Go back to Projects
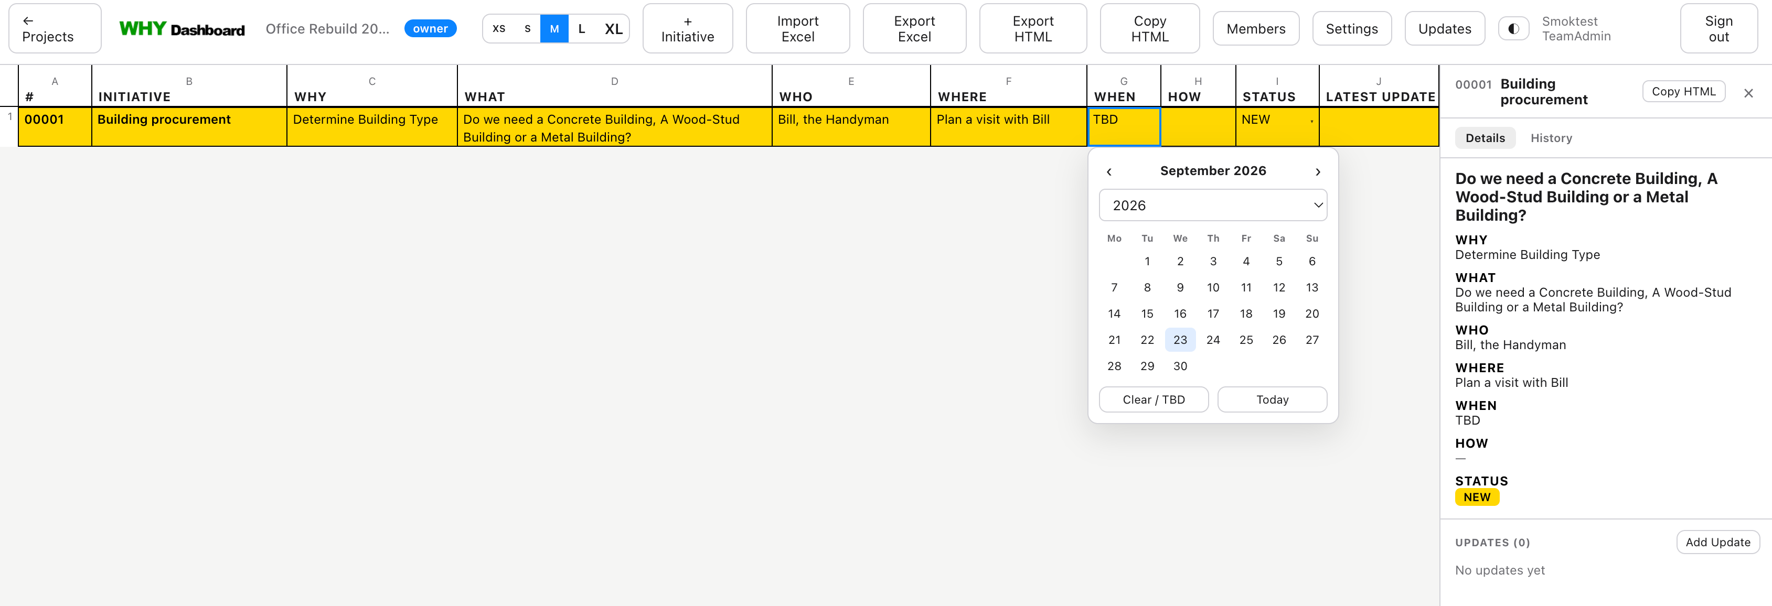 [x=55, y=28]
